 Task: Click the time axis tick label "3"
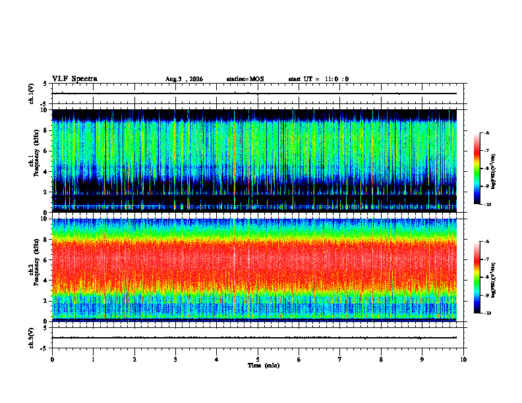[175, 360]
